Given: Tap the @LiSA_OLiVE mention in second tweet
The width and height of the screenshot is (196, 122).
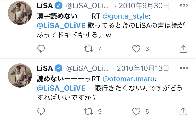Looking at the screenshot, I should [61, 88].
